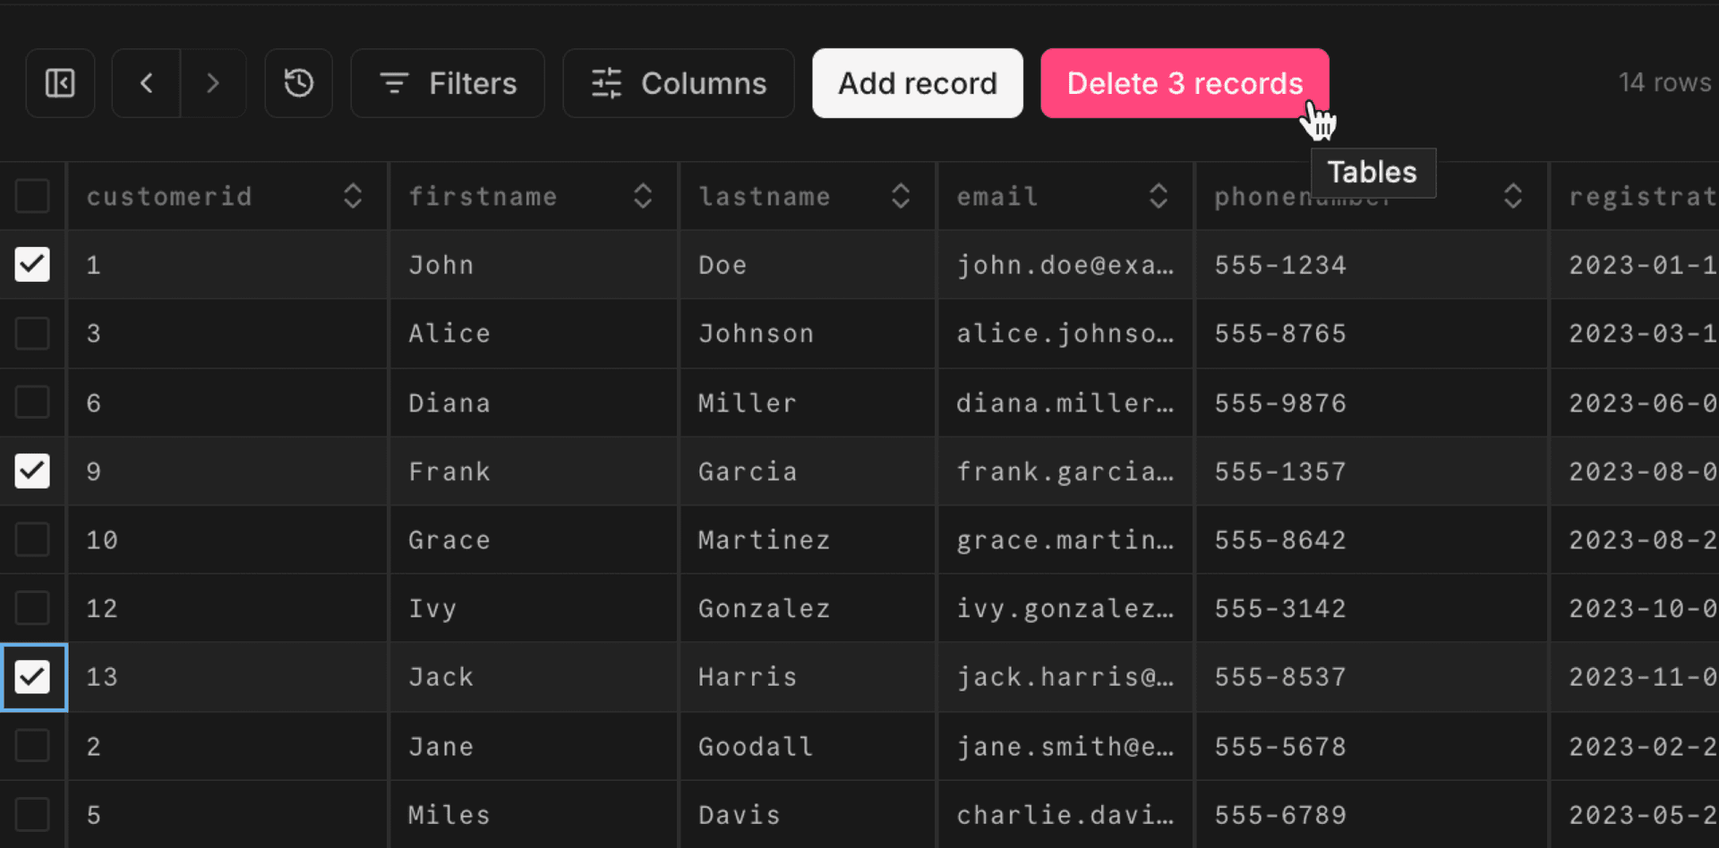Click the phonenumber column sort chevrons
The height and width of the screenshot is (848, 1719).
1513,195
